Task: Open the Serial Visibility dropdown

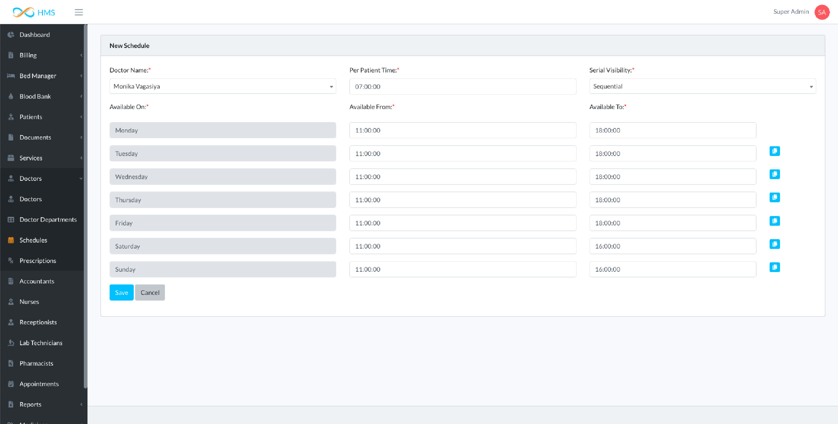Action: click(702, 87)
